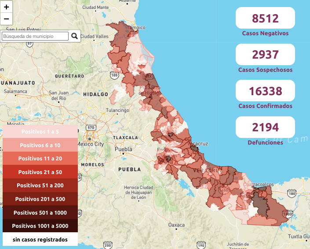Viewport: 310px width, 249px height.
Task: Click the MORELOS state label
Action: 92,165
